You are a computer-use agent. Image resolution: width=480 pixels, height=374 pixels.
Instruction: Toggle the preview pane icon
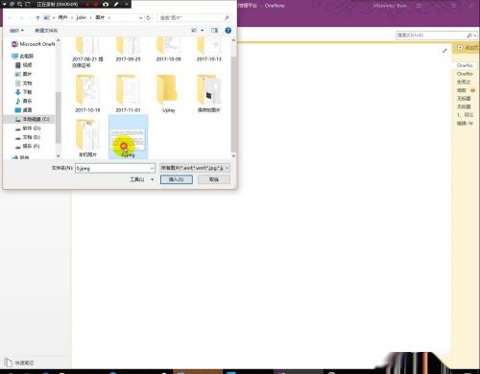coord(214,31)
